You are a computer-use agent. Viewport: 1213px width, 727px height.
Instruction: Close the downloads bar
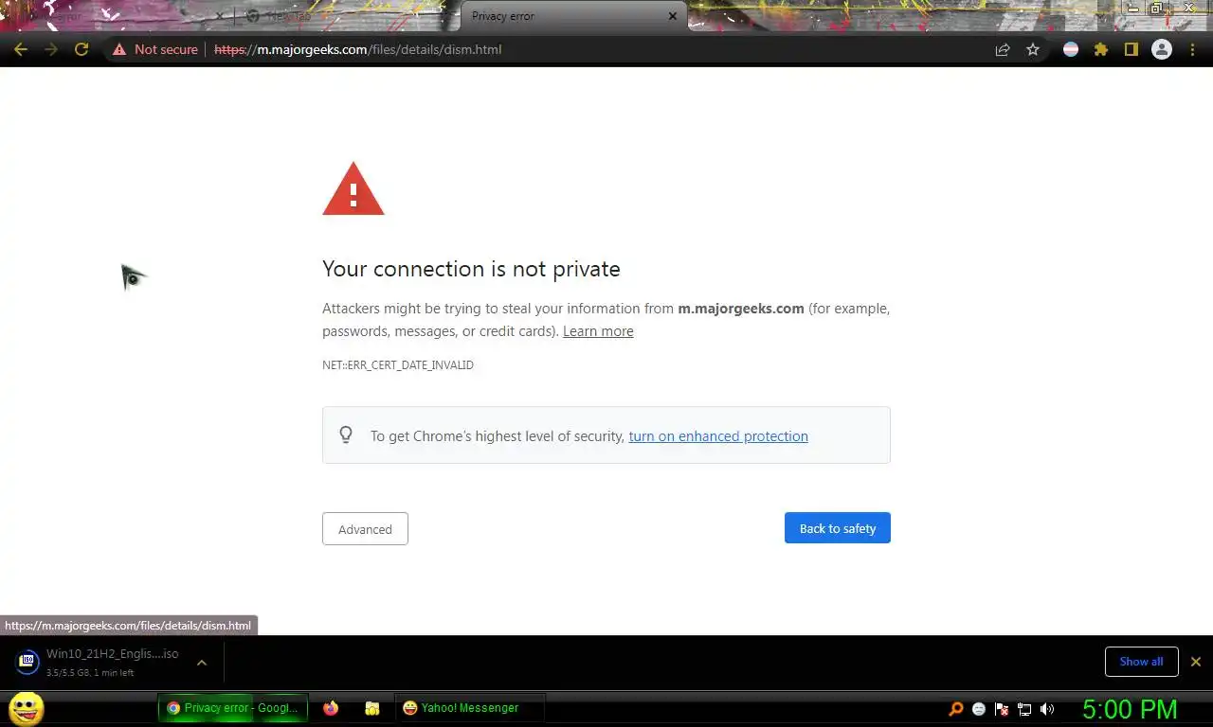coord(1196,662)
